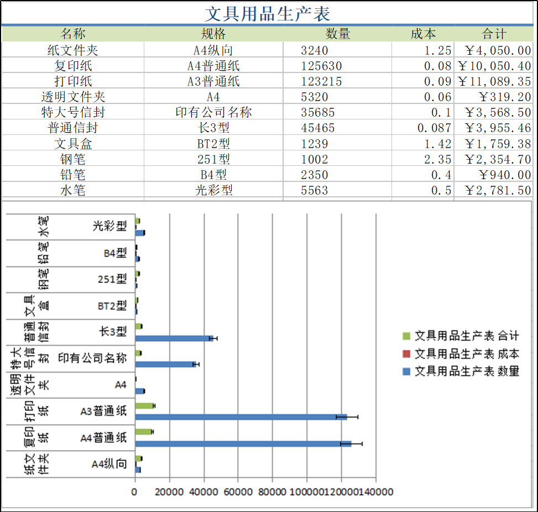Click the green bar for 光彩型
Screen dimensions: 538x512
pos(138,220)
